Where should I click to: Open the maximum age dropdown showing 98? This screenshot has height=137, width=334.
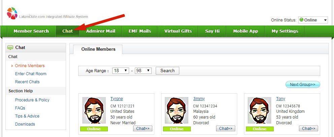143,71
